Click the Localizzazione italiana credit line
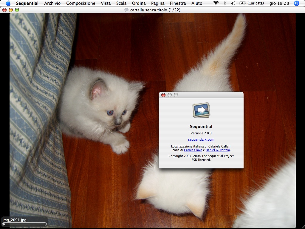 (x=201, y=146)
